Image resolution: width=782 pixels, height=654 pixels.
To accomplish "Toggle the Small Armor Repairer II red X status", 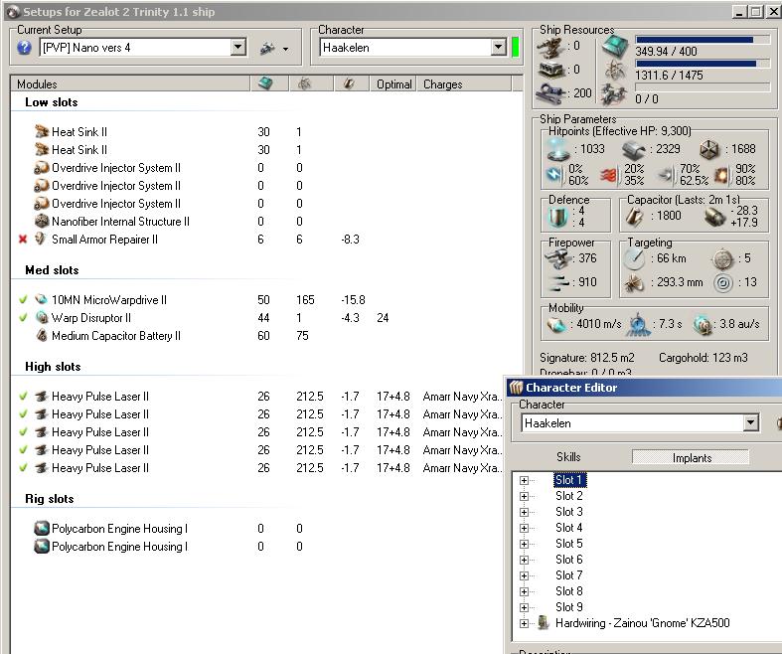I will tap(23, 240).
